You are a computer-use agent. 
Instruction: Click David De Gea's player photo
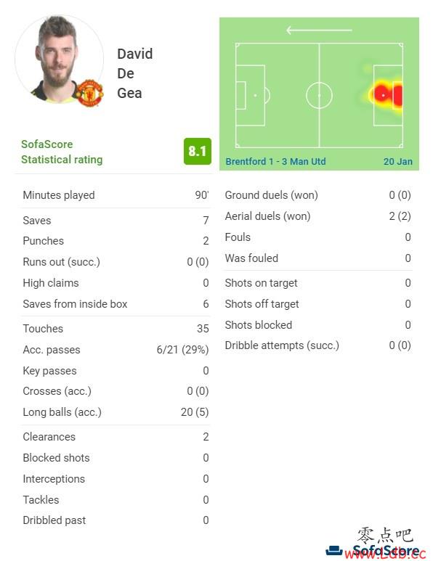(x=59, y=60)
